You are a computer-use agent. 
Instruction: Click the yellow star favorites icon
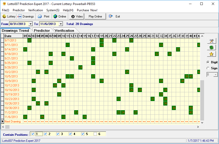point(212,54)
